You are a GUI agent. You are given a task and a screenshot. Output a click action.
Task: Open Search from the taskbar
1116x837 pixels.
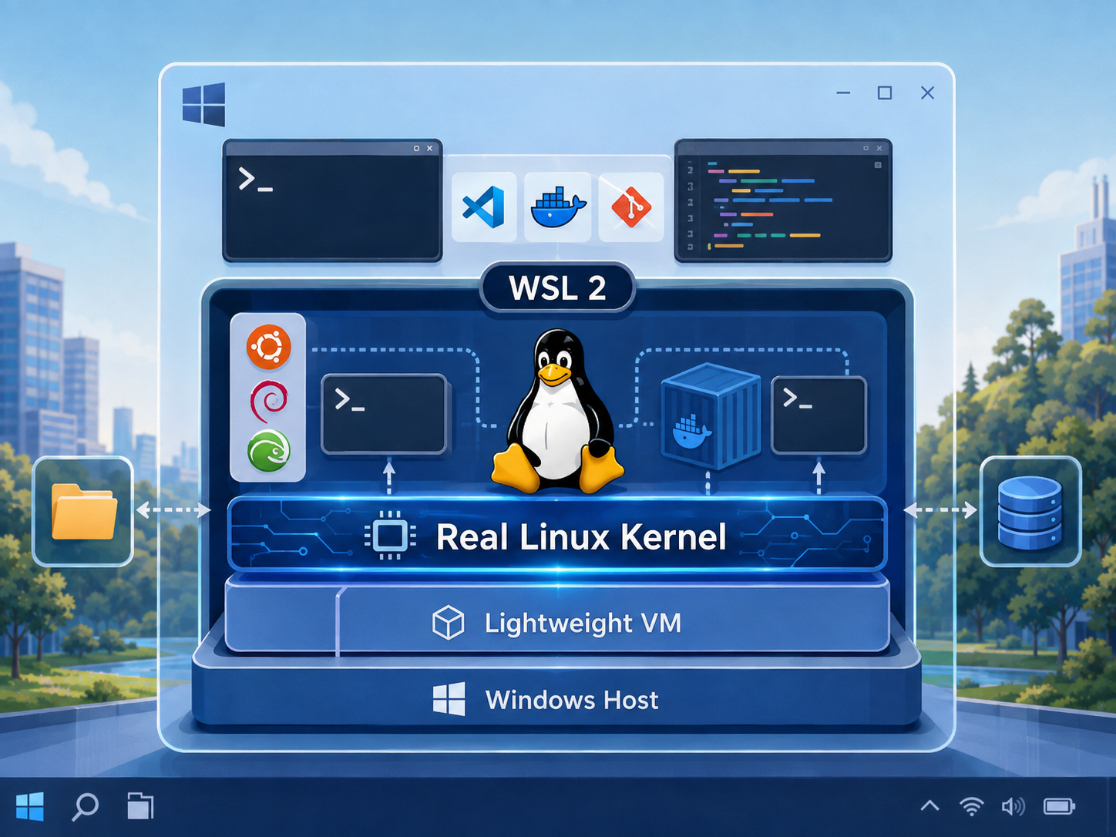[x=85, y=807]
